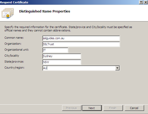Viewport: 148px width, 114px height.
Task: Click the greyed-out Previous button
Action: tap(72, 108)
